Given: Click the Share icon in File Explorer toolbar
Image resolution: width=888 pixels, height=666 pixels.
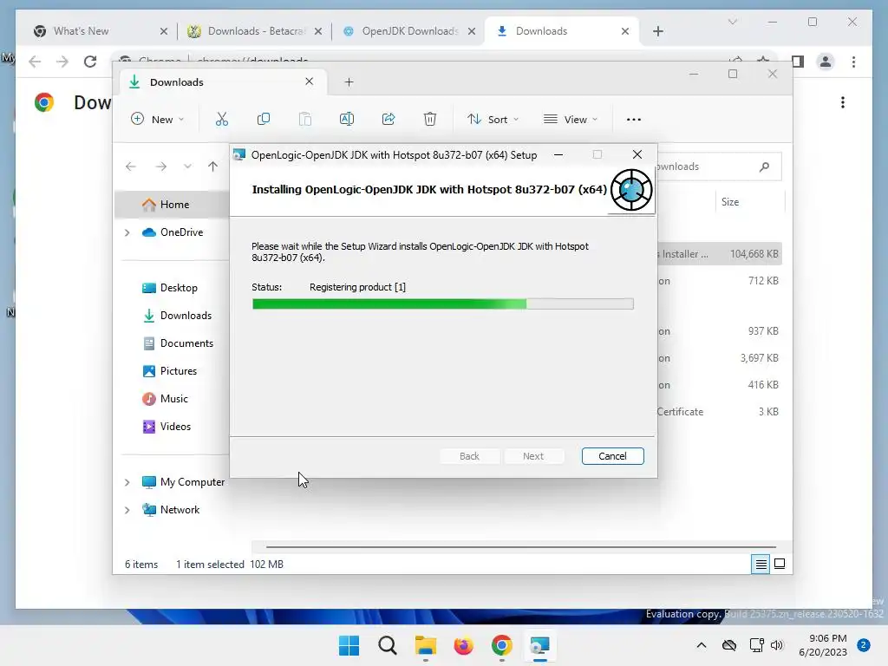Looking at the screenshot, I should 388,119.
